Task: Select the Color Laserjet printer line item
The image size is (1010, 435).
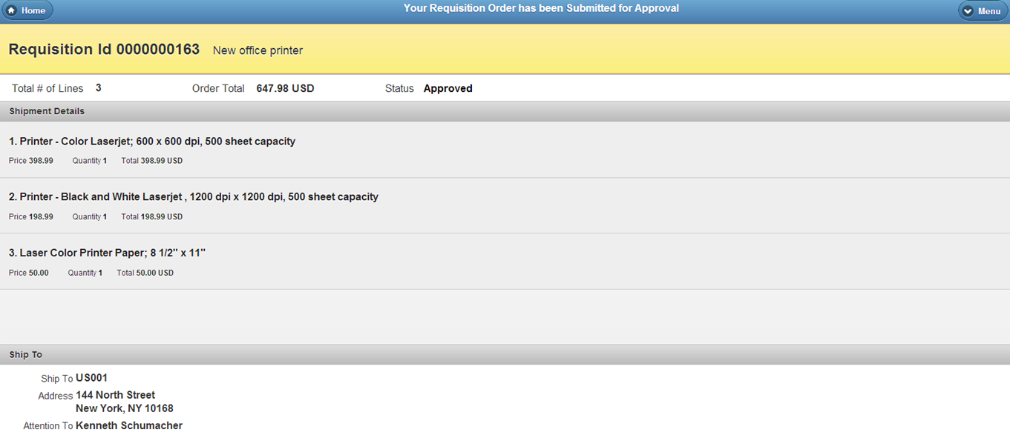Action: [505, 150]
